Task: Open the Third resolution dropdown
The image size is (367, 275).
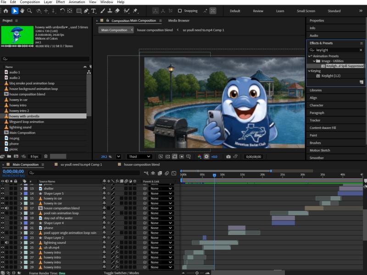Action: click(x=139, y=157)
